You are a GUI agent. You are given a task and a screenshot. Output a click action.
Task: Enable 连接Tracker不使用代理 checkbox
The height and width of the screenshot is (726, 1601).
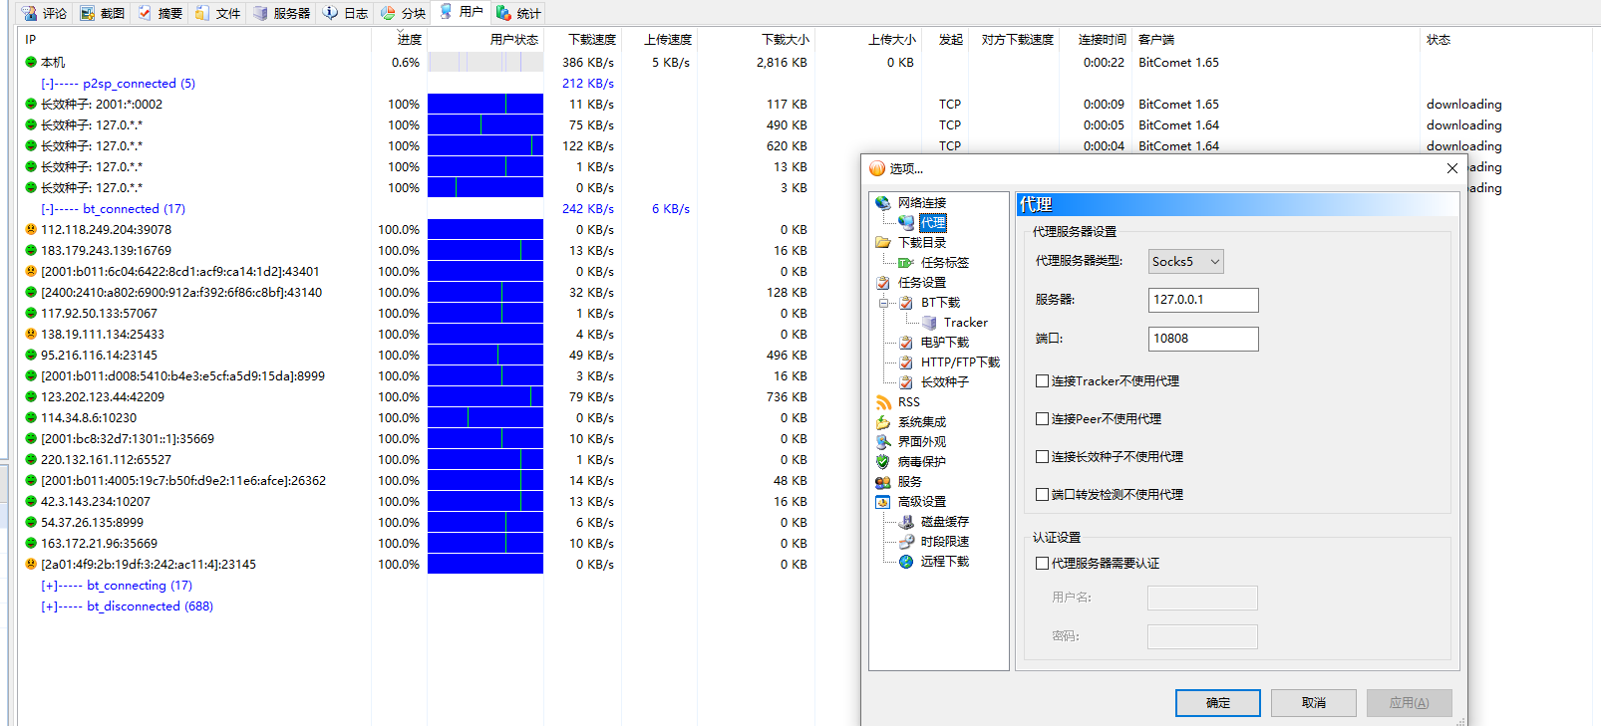coord(1042,380)
